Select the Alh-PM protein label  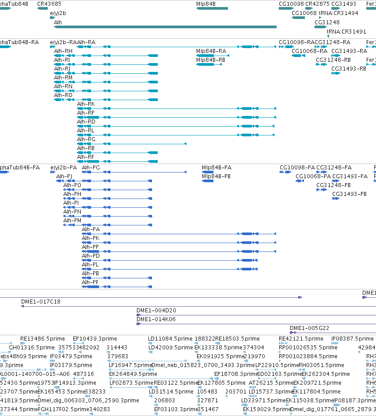[x=72, y=221]
